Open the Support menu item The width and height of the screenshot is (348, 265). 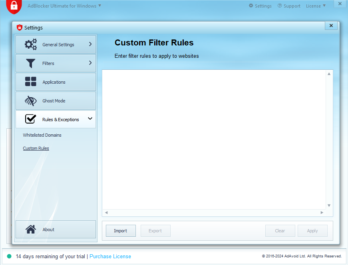(289, 6)
